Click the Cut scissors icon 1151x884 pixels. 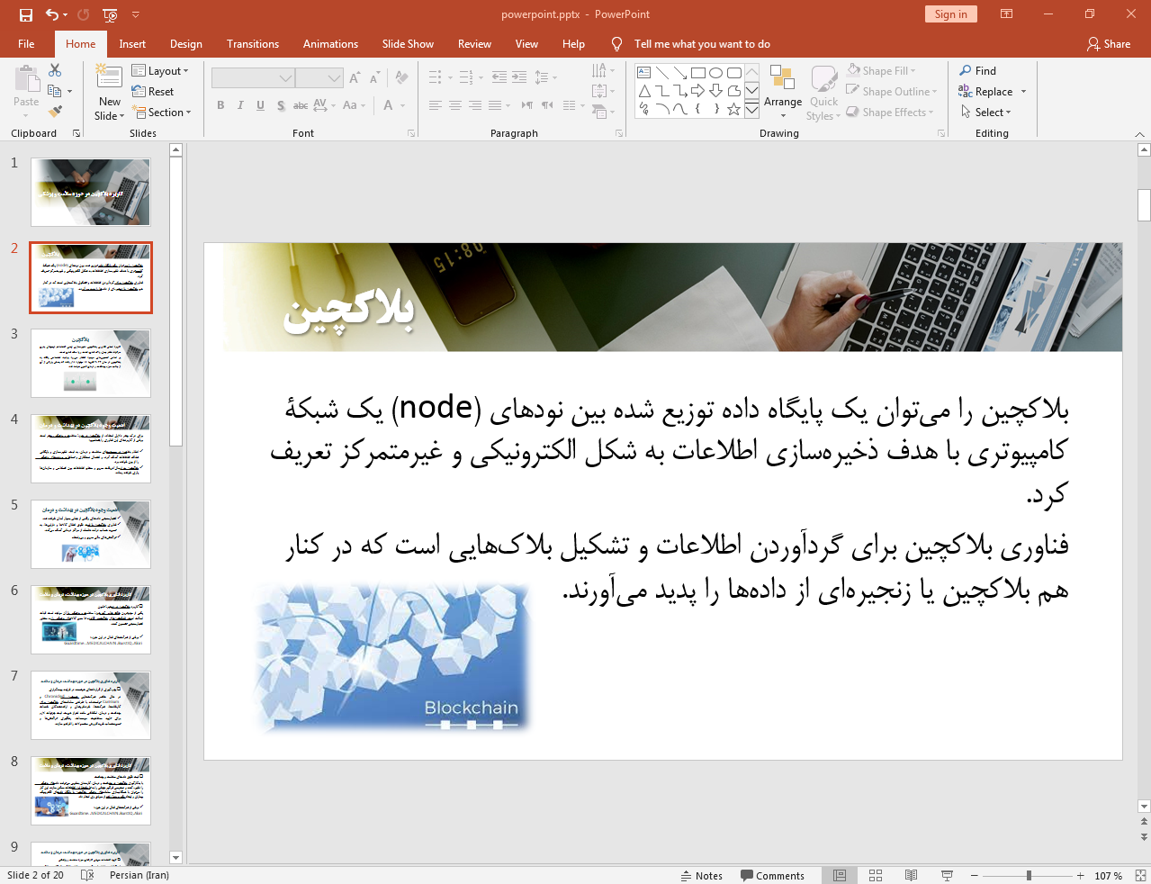click(x=55, y=70)
